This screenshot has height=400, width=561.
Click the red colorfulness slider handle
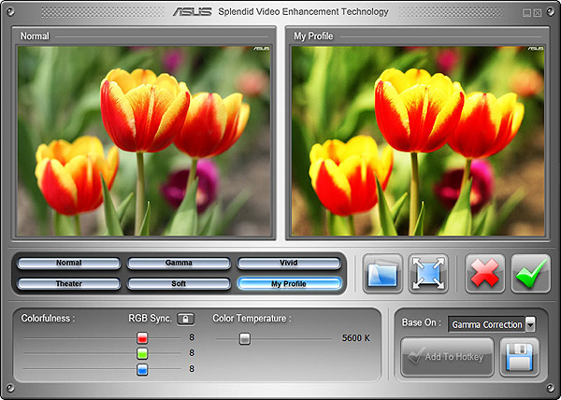(142, 337)
